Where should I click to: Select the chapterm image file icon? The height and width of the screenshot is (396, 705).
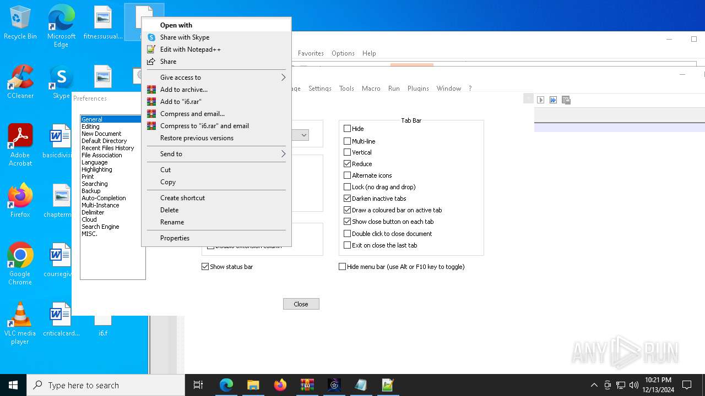point(59,201)
